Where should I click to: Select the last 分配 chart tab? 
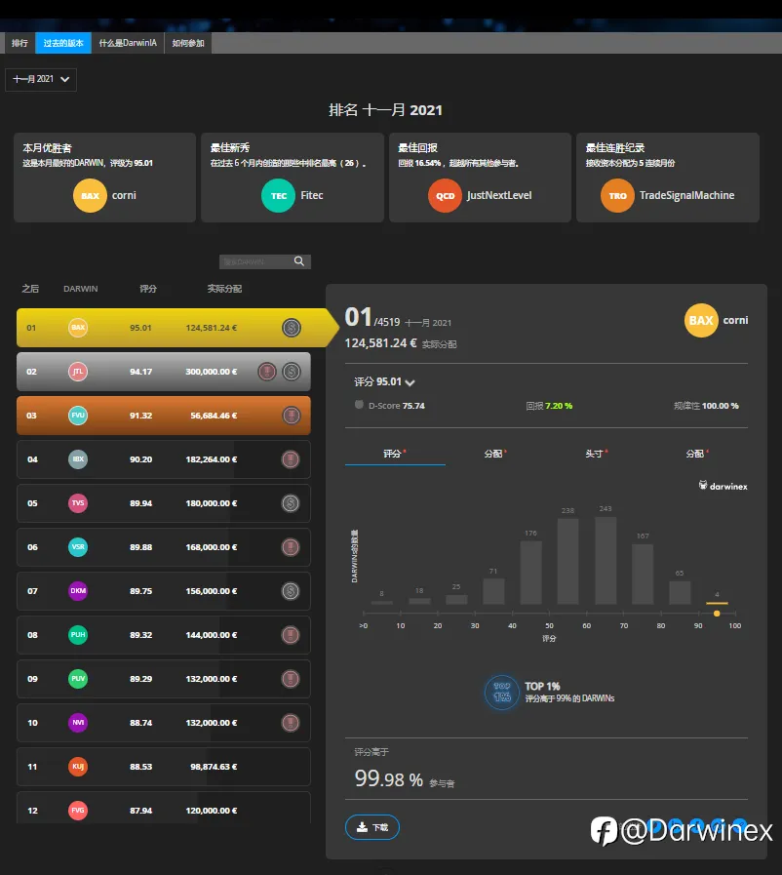point(697,454)
